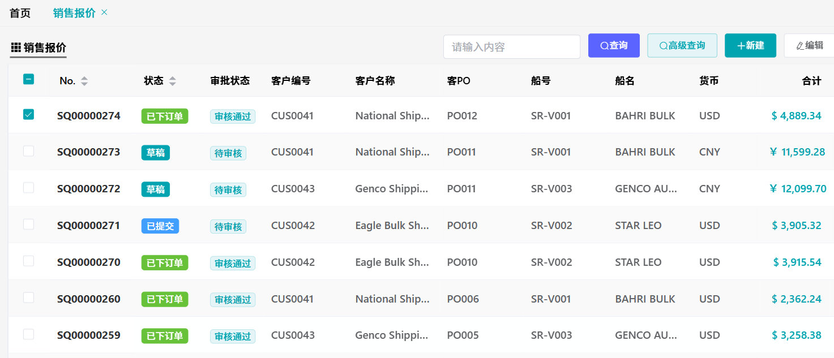The image size is (834, 358).
Task: Click the $ 4,889.34 total amount
Action: click(796, 116)
